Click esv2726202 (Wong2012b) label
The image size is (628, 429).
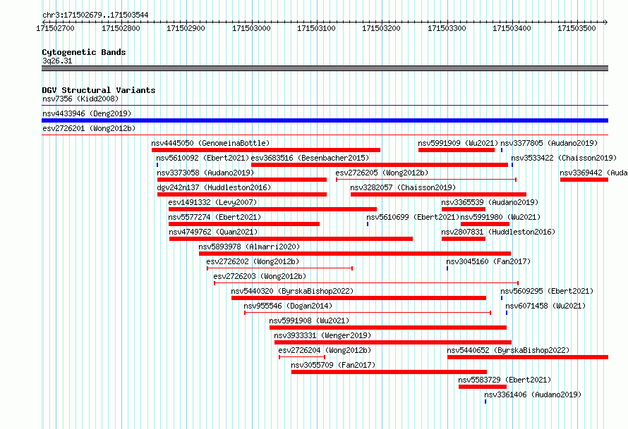click(x=253, y=261)
